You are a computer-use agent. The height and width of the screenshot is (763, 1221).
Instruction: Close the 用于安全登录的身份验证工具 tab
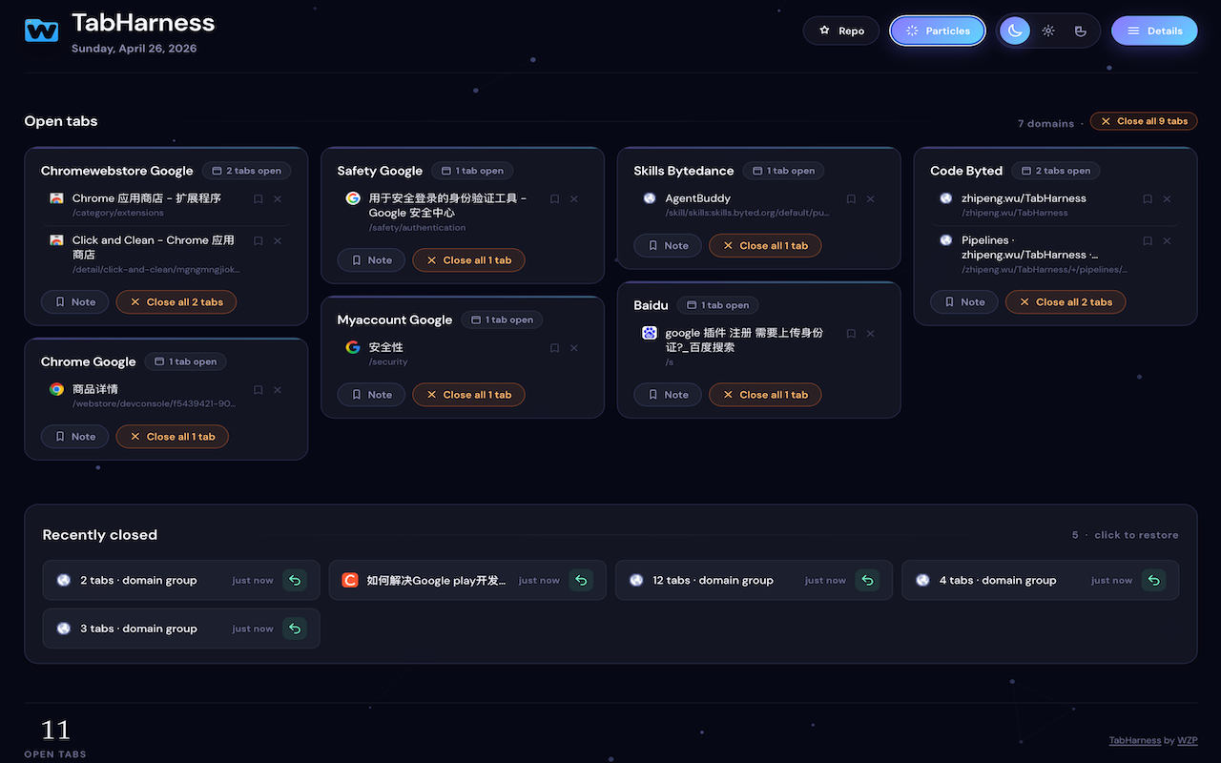574,199
